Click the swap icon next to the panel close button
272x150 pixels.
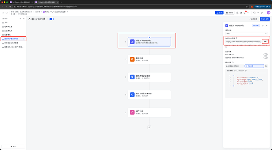(x=263, y=26)
